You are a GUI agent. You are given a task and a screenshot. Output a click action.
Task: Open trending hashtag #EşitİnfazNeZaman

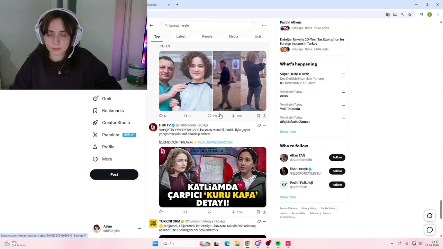coord(295,122)
